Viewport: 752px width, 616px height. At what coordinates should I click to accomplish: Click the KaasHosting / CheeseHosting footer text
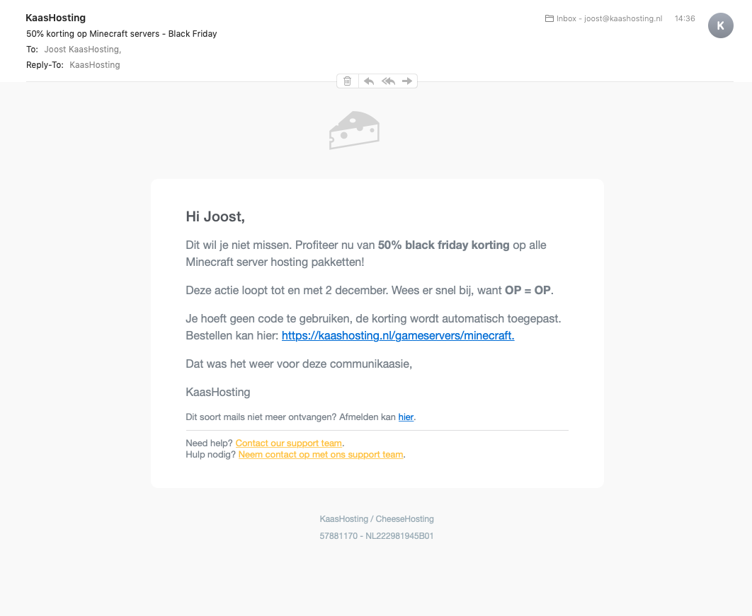tap(377, 519)
